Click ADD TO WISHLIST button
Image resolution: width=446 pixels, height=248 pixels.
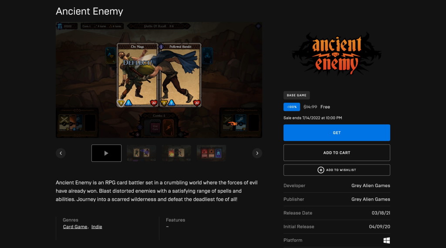coord(337,170)
